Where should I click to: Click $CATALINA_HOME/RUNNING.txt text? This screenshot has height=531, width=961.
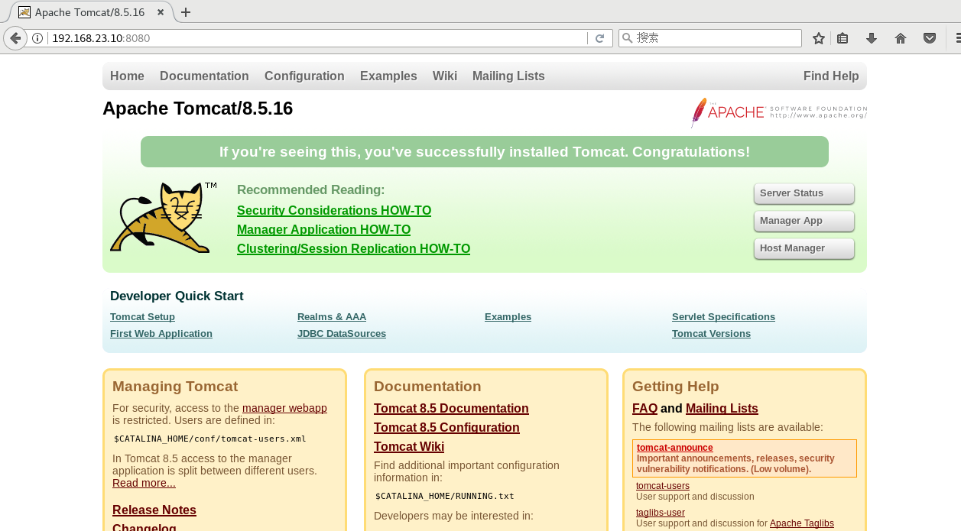445,497
